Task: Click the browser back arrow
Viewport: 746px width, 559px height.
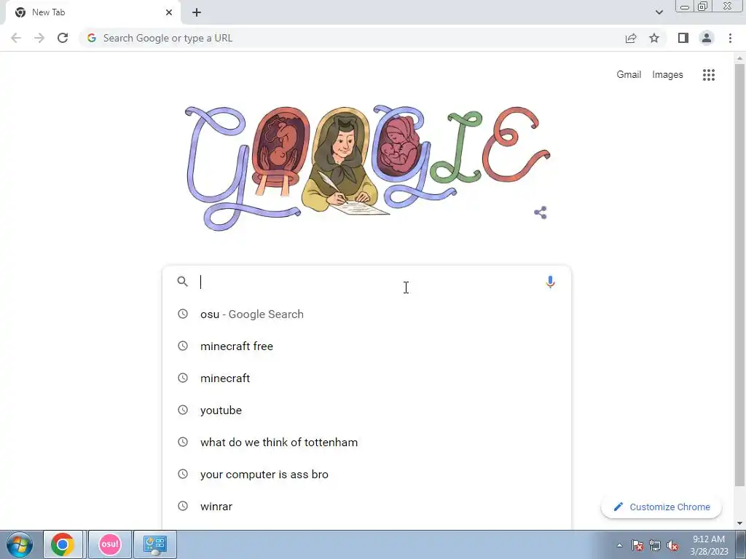Action: 16,38
